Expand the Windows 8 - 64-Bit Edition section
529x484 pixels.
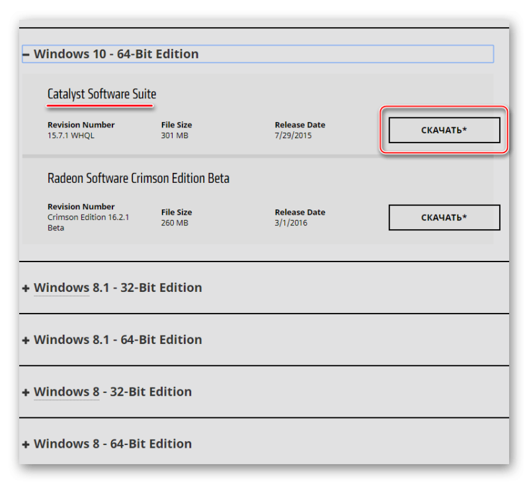click(x=107, y=444)
